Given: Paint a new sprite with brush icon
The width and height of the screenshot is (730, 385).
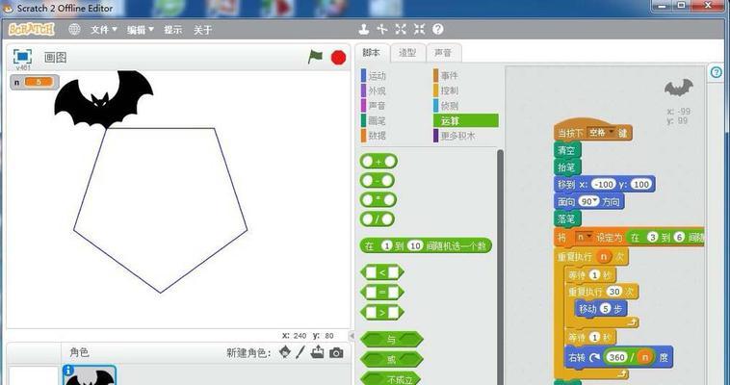Looking at the screenshot, I should click(300, 352).
